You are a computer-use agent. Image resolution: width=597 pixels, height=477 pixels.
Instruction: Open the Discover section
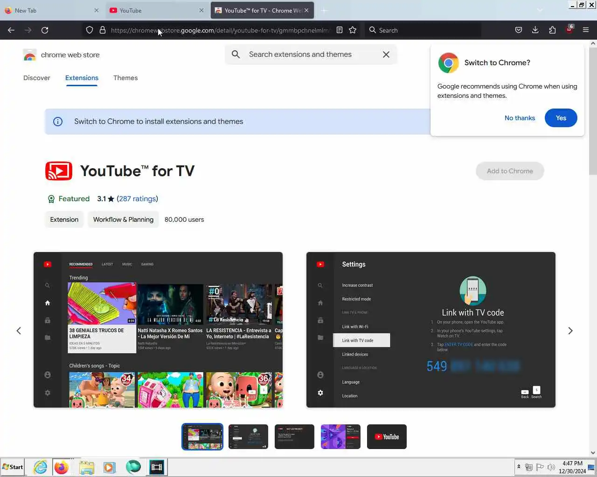pos(37,78)
